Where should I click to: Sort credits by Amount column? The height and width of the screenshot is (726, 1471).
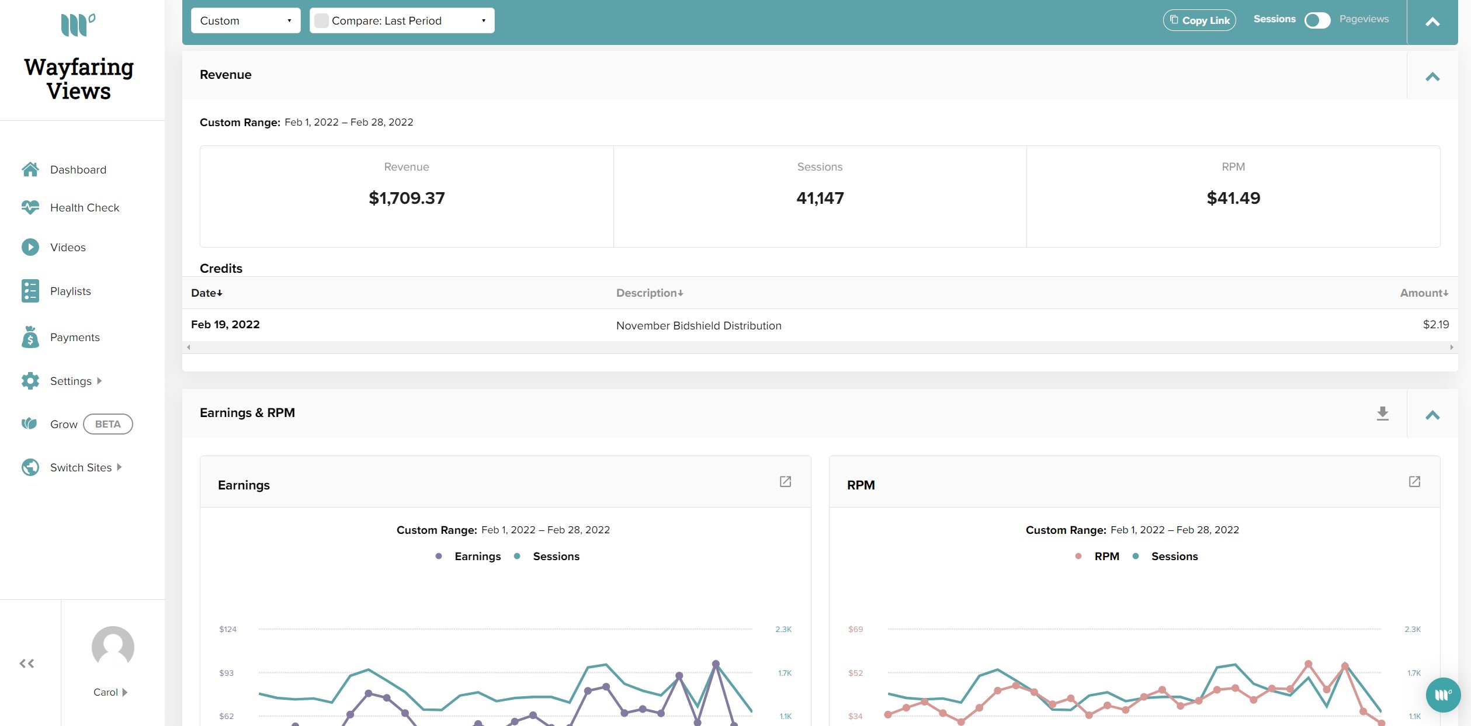1424,293
